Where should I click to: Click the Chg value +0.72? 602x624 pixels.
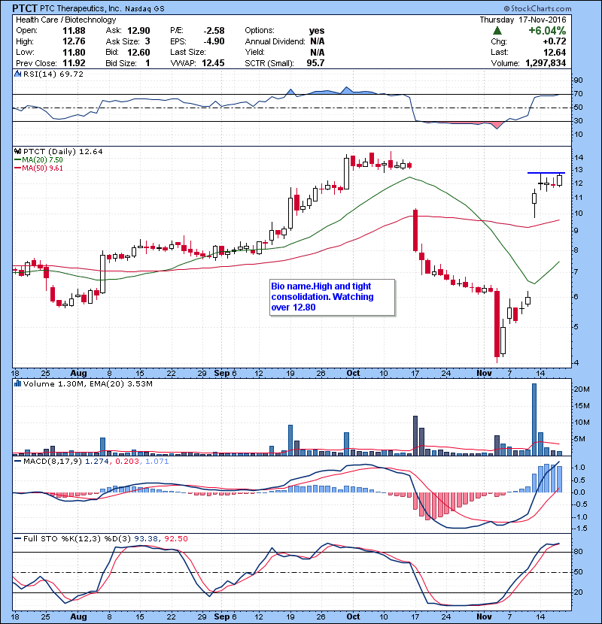pos(554,41)
